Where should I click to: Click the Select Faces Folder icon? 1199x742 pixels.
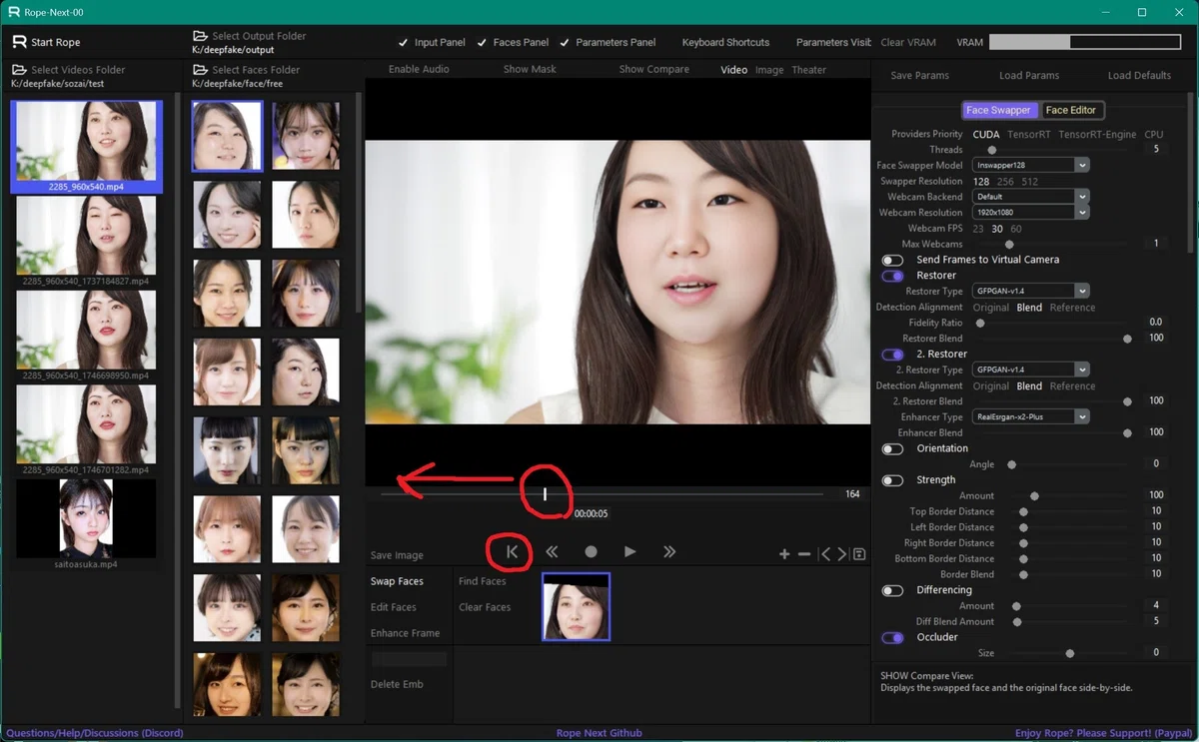point(200,70)
